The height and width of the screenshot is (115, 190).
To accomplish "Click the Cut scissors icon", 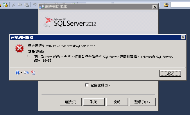I will 13,5.
